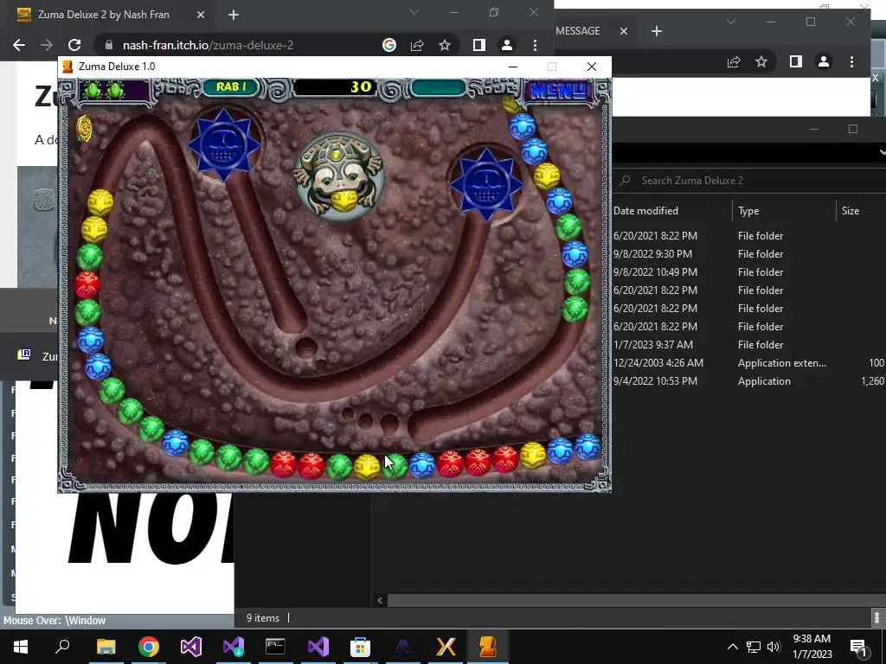Screen dimensions: 886x664
Task: Select the row dated 9/8/2022 10:49 PM
Action: click(749, 272)
